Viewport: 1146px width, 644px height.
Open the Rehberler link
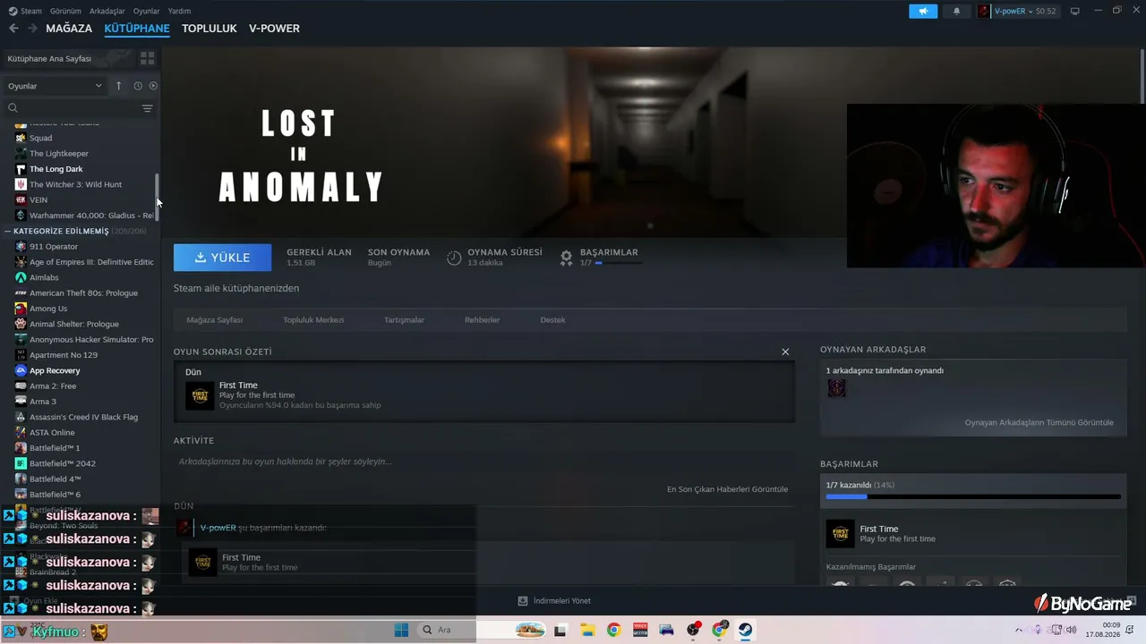pos(482,319)
